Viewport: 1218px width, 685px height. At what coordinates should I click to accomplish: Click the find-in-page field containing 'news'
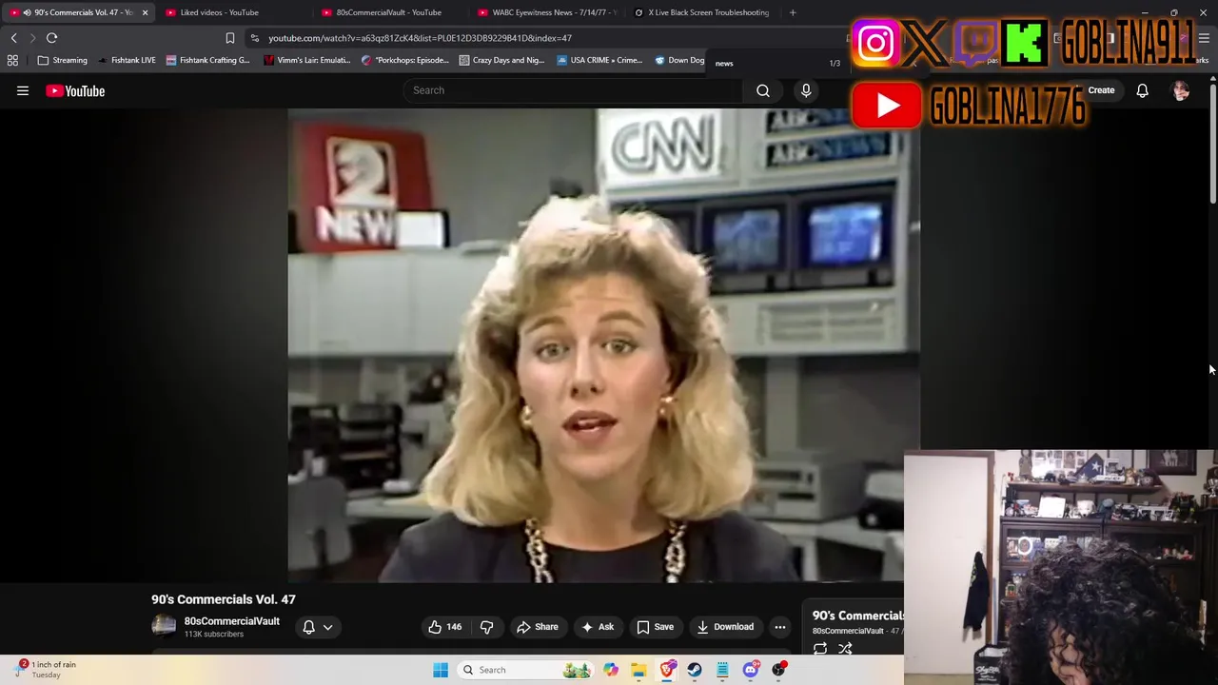[766, 64]
